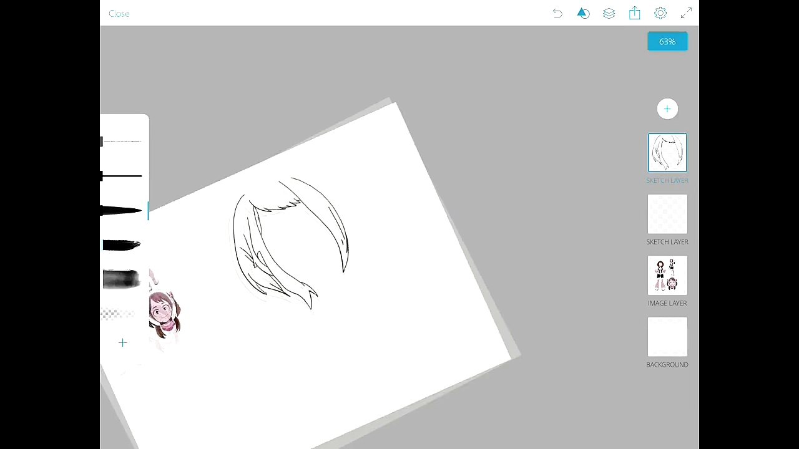Viewport: 799px width, 449px height.
Task: Choose the thin graphite pencil brush
Action: (x=122, y=142)
